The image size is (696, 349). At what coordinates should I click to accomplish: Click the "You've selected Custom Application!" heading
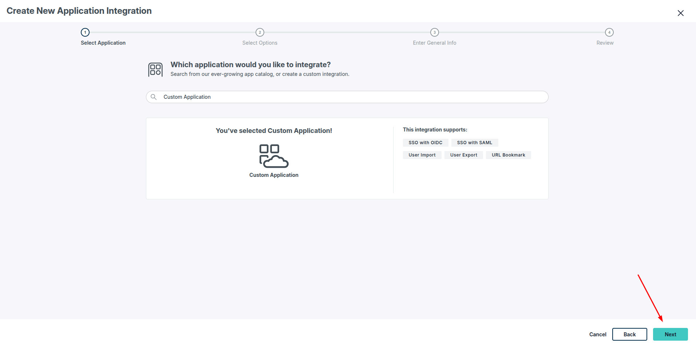point(274,131)
